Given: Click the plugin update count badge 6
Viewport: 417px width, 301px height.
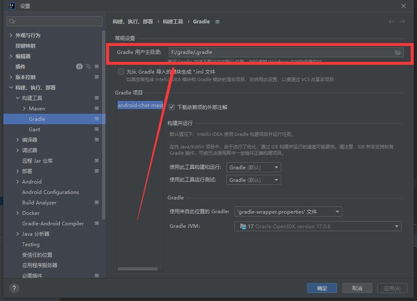Looking at the screenshot, I should (79, 66).
